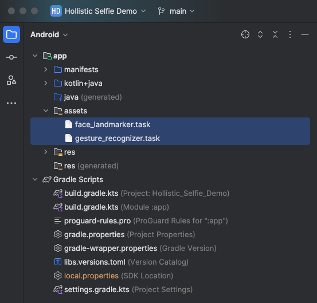The width and height of the screenshot is (317, 303).
Task: Click the Collapse All icon in the Project panel
Action: tap(275, 34)
